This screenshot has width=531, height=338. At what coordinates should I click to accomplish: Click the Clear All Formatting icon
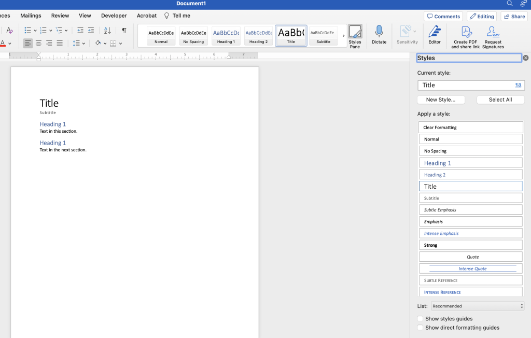9,31
